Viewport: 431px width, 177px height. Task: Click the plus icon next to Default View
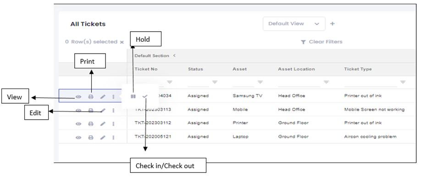[332, 24]
